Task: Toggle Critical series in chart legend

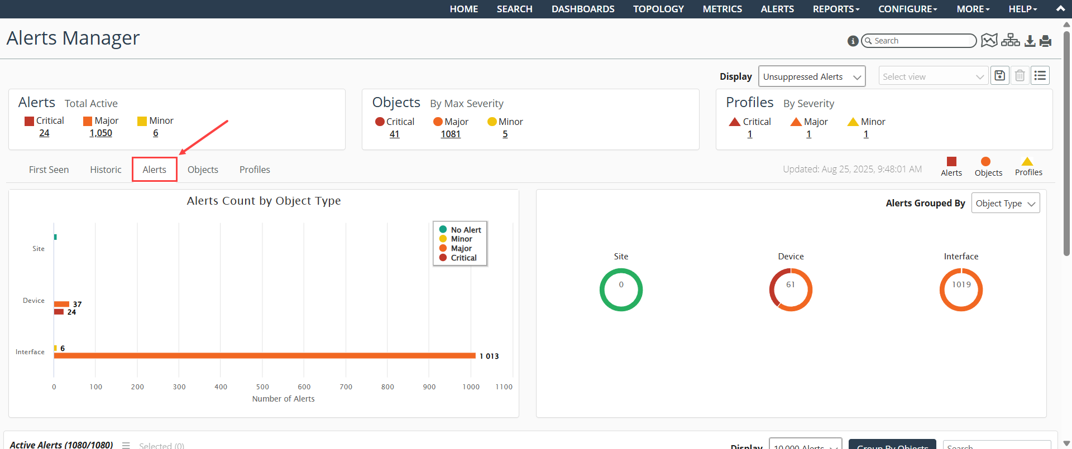Action: (x=463, y=258)
